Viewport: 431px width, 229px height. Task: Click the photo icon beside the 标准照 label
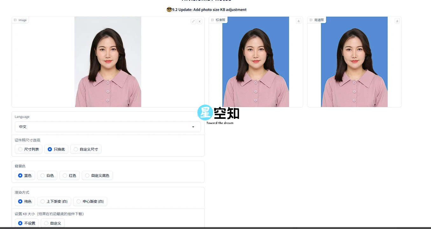pyautogui.click(x=212, y=19)
